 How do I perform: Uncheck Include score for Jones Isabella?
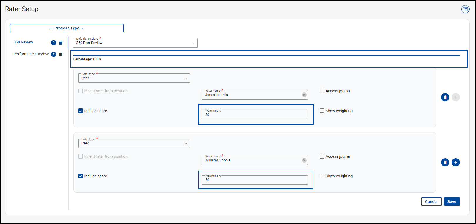pos(81,111)
